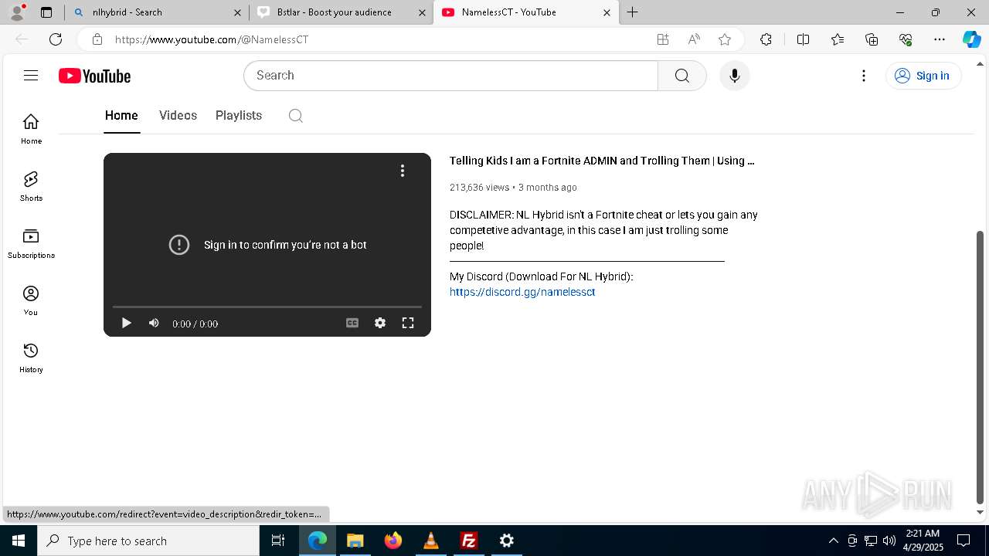Add page to favorites star
Screen dimensions: 989x556
[x=725, y=39]
